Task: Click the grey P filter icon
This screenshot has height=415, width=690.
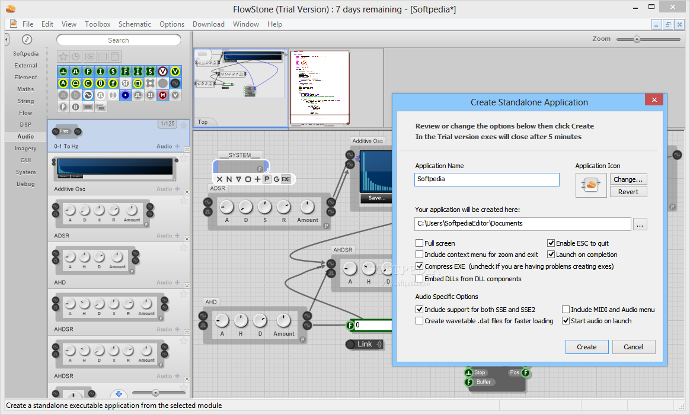Action: click(x=63, y=107)
